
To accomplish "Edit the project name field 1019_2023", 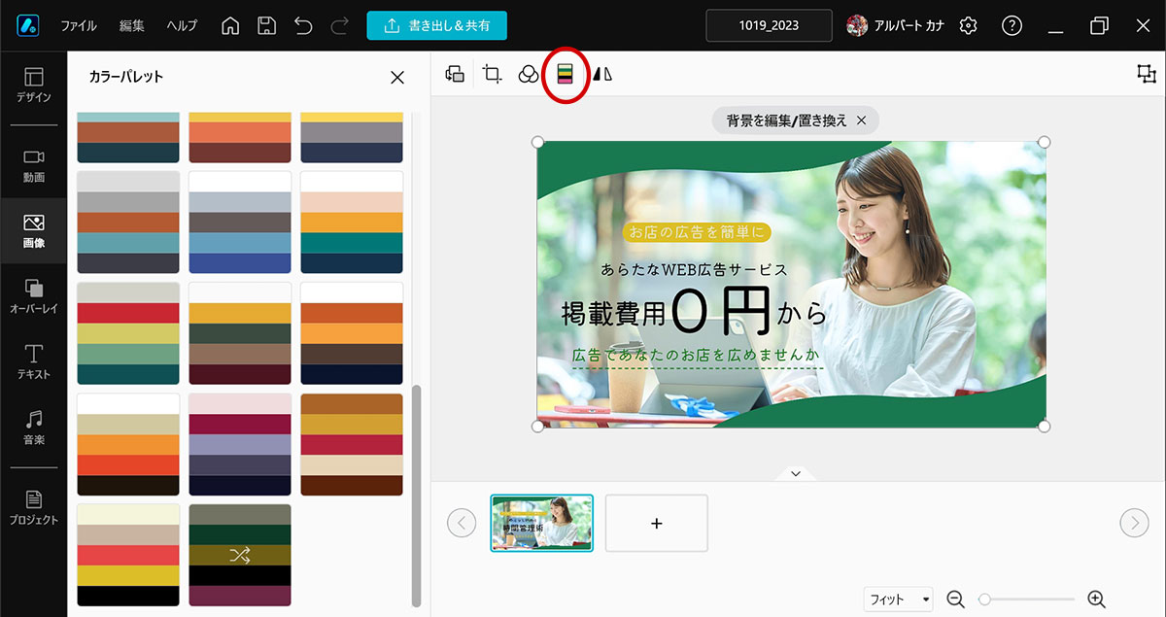I will click(769, 25).
